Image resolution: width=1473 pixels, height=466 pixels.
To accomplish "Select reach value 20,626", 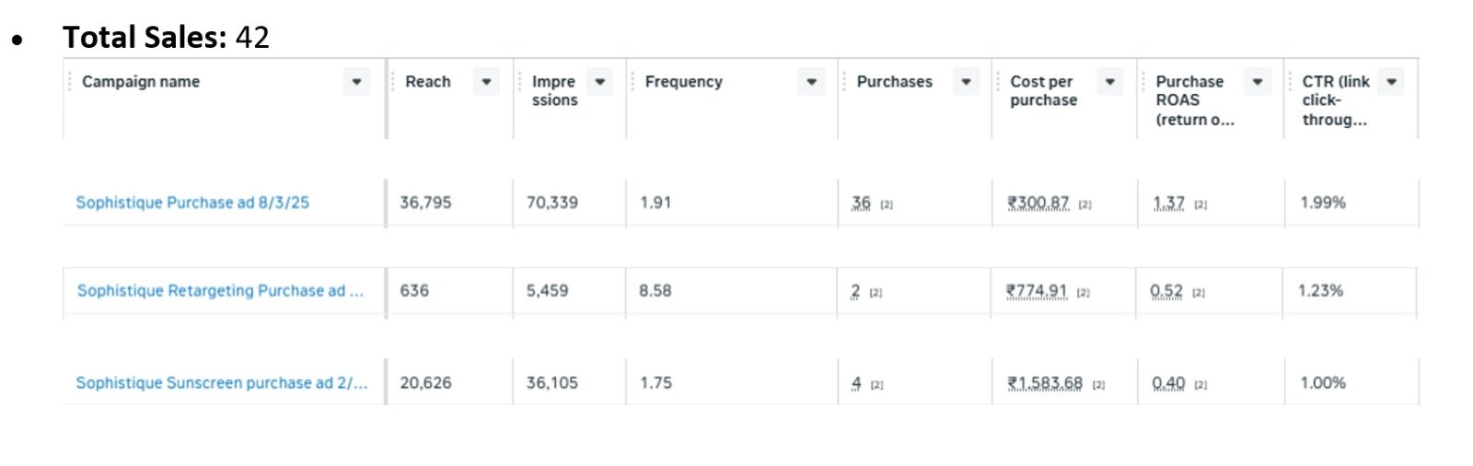I will point(425,383).
